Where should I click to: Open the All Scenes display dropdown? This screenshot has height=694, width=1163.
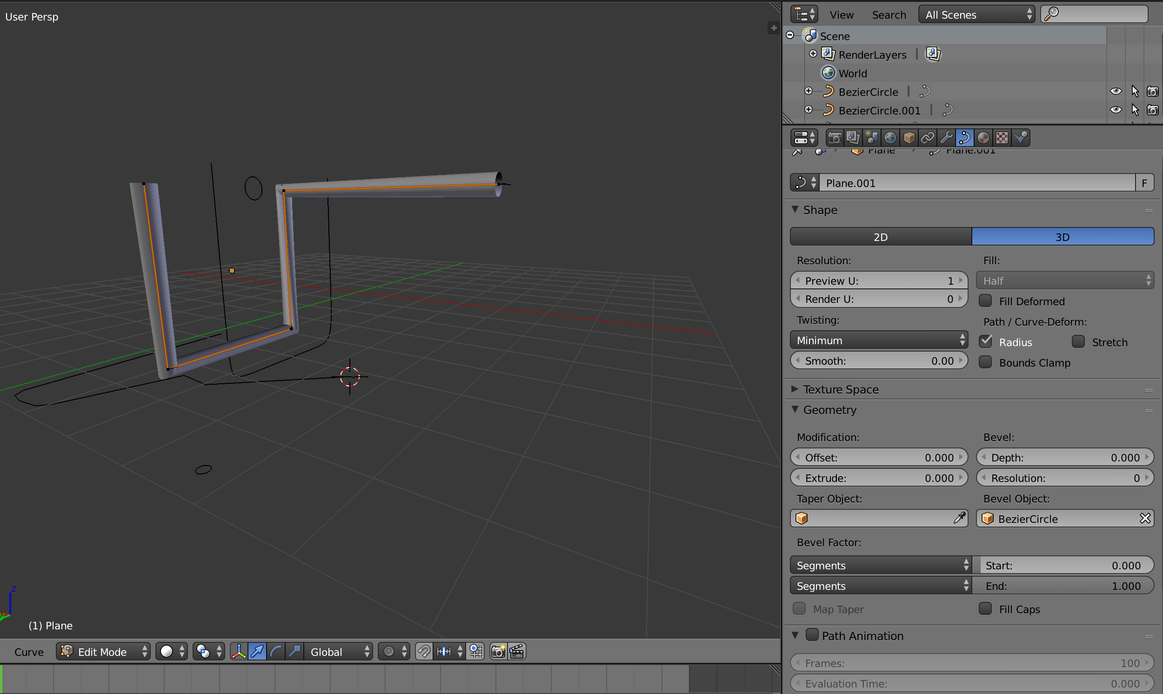(x=977, y=14)
